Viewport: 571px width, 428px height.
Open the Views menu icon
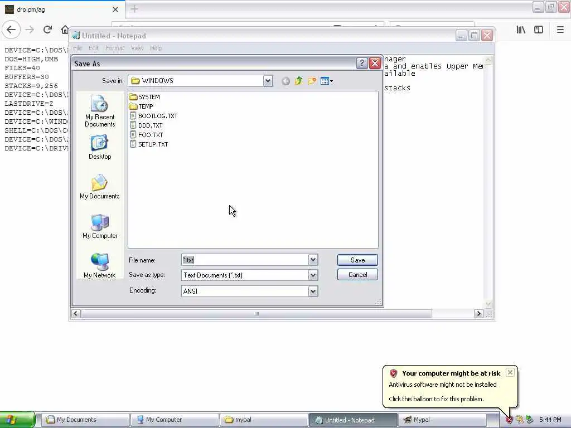click(x=326, y=81)
